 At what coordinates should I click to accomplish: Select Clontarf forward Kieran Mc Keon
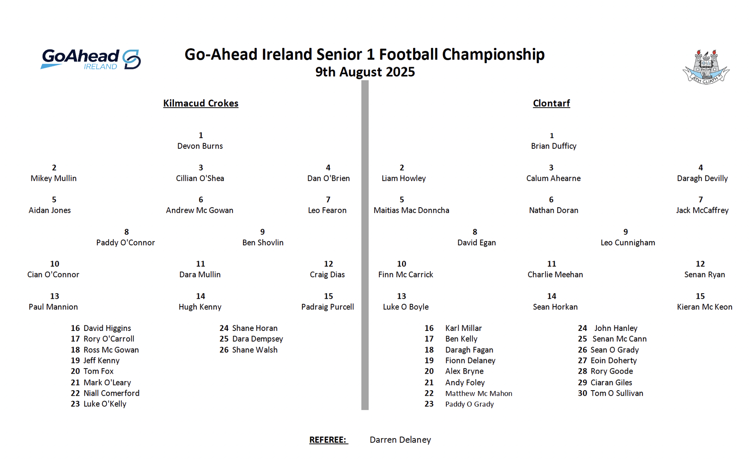point(705,307)
